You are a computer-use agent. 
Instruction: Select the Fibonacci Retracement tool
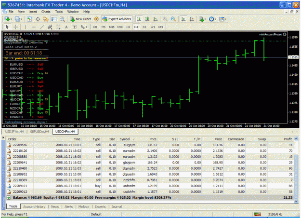(58, 27)
